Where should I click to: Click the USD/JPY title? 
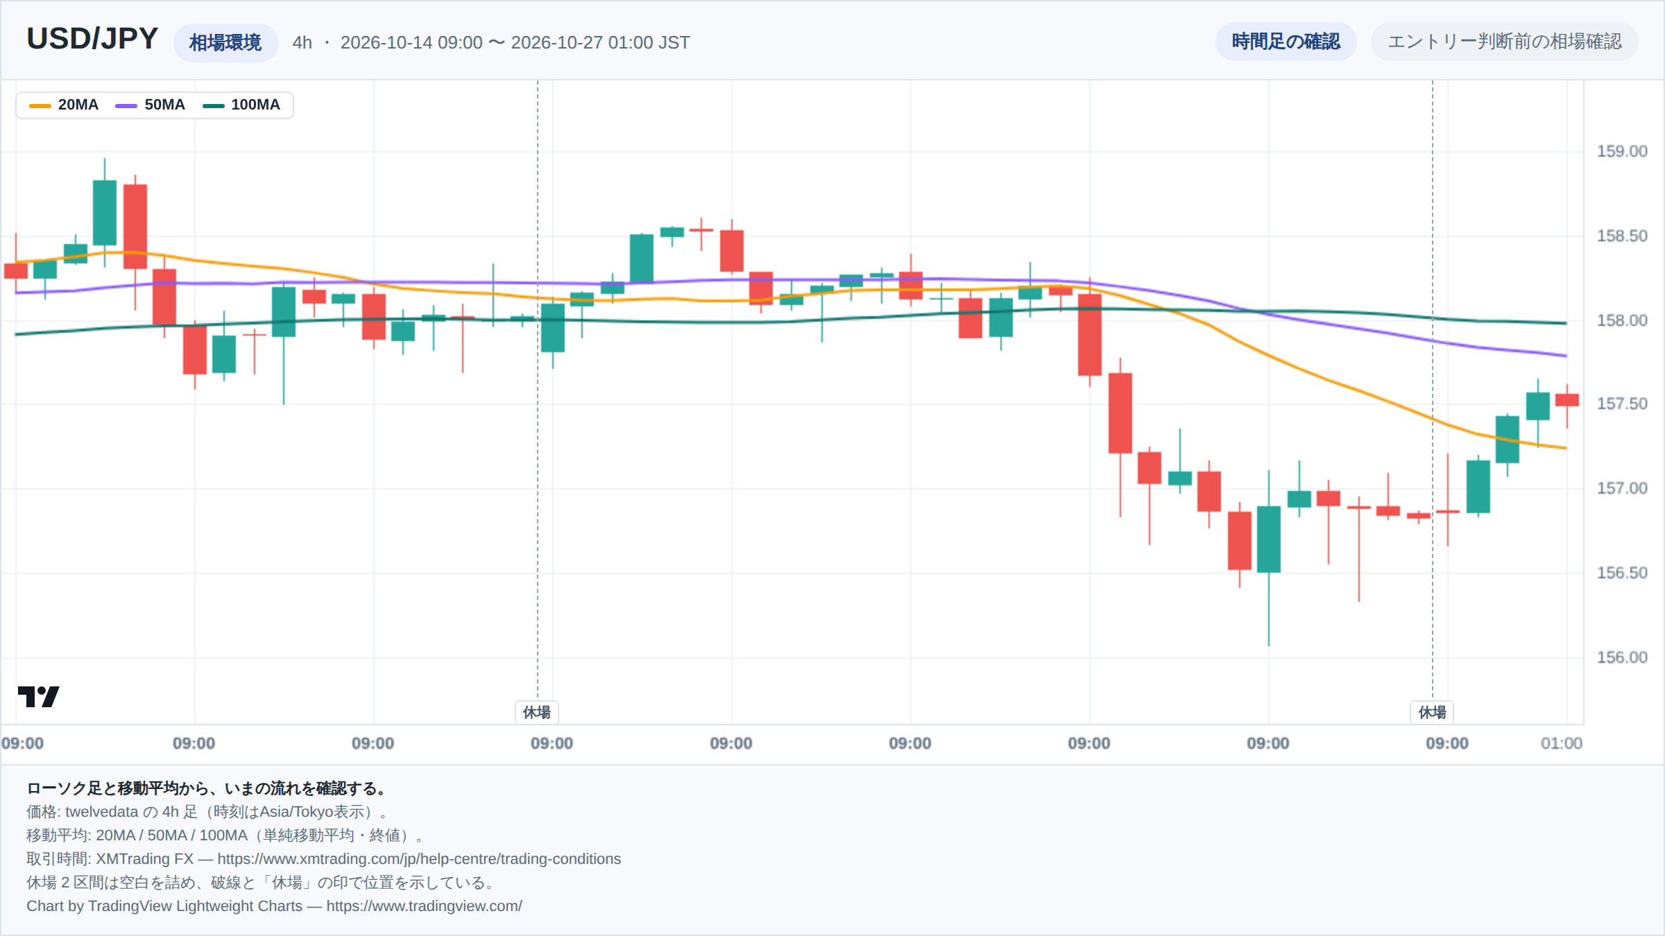point(92,39)
